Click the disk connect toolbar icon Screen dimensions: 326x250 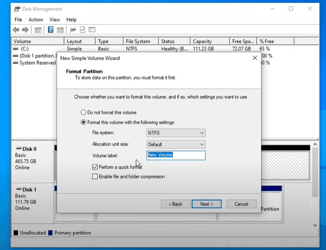pos(73,30)
